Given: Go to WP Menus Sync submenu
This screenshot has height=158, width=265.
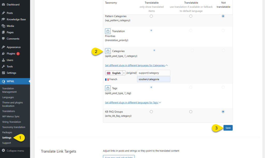Looking at the screenshot, I should pos(11,116).
